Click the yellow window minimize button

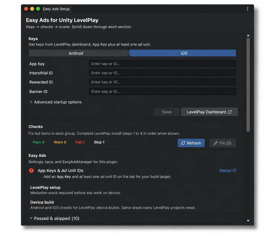click(32, 9)
